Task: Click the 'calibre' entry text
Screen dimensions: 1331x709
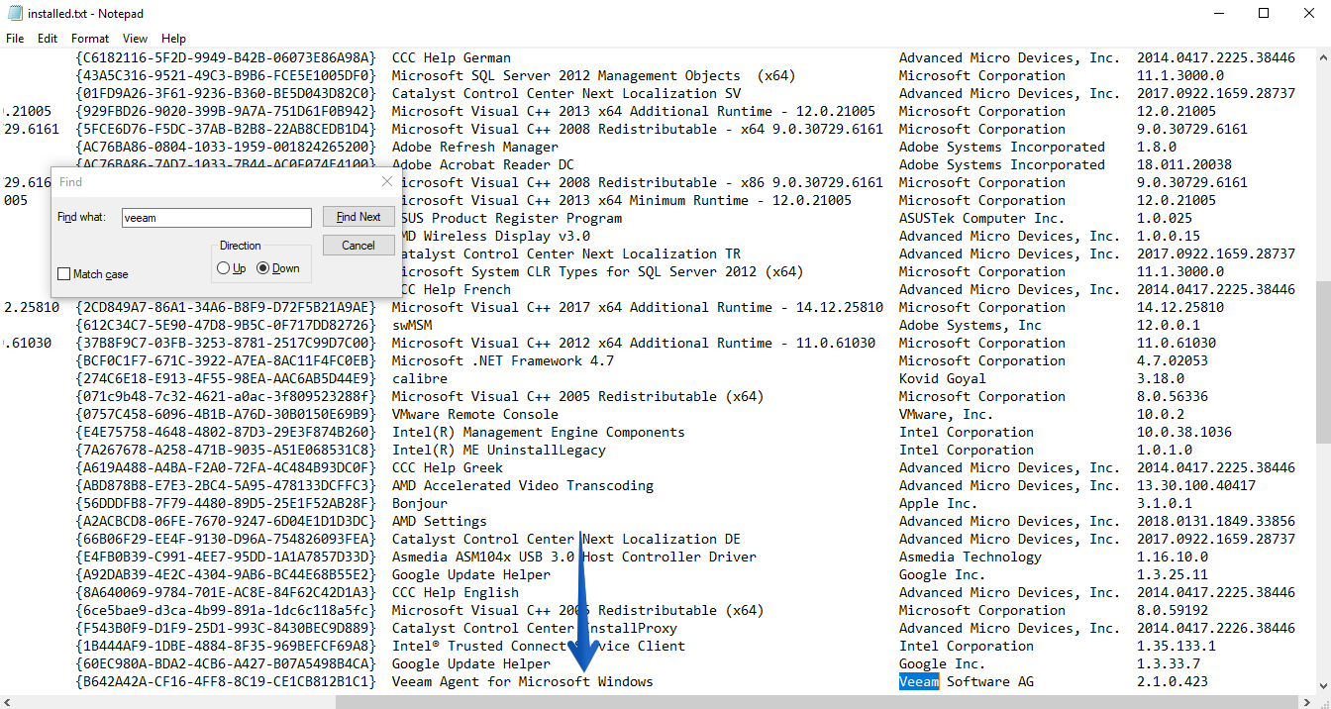Action: pos(420,378)
